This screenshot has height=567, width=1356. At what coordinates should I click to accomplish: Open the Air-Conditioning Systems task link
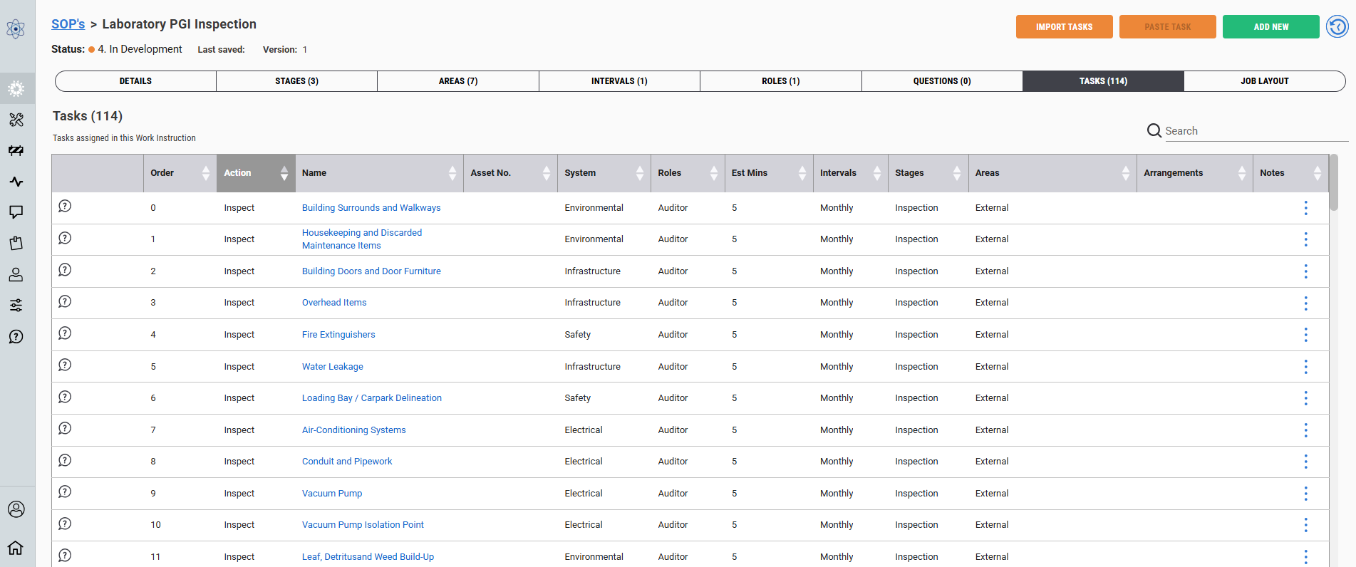[353, 430]
